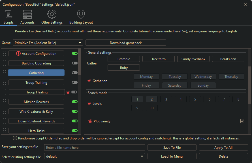The height and width of the screenshot is (163, 252).
Task: Disable the Mission Rewards toggle
Action: coord(75,102)
